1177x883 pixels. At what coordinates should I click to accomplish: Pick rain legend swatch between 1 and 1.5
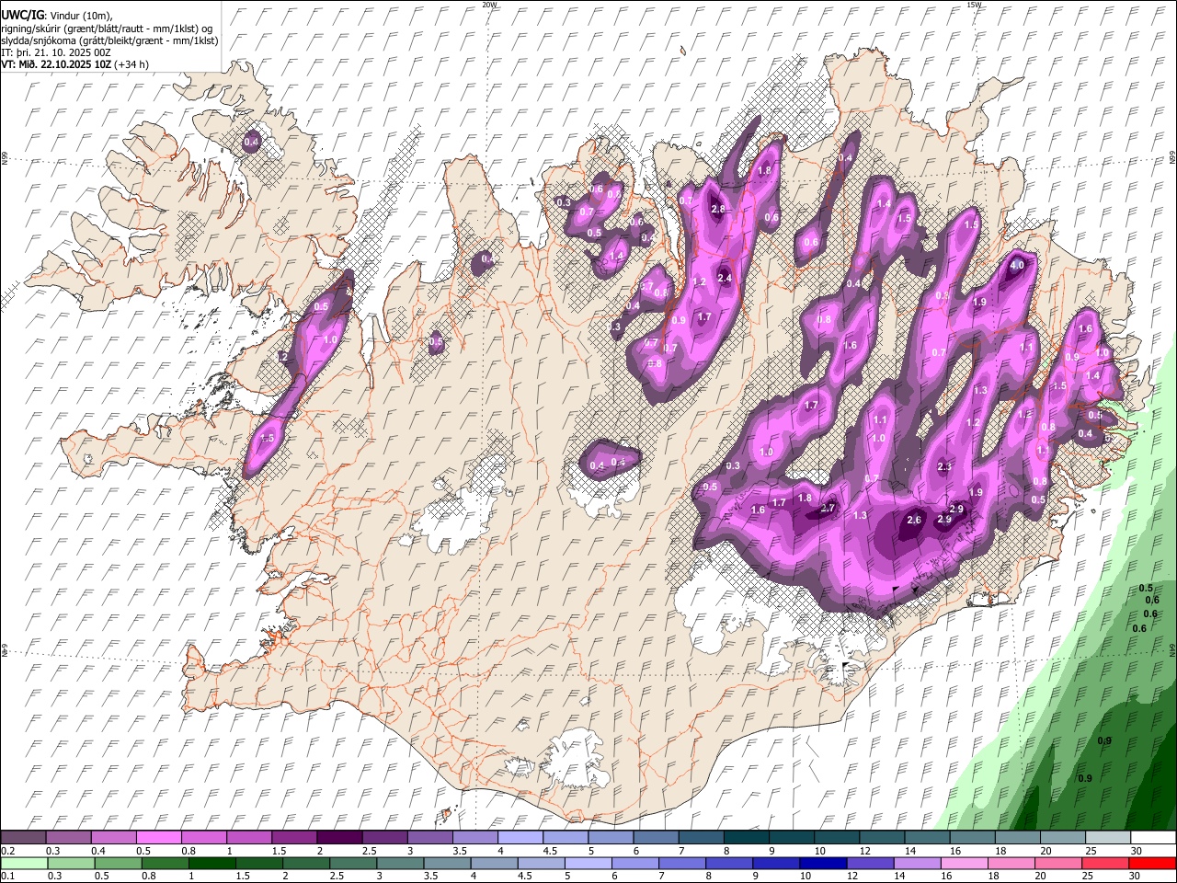[211, 864]
